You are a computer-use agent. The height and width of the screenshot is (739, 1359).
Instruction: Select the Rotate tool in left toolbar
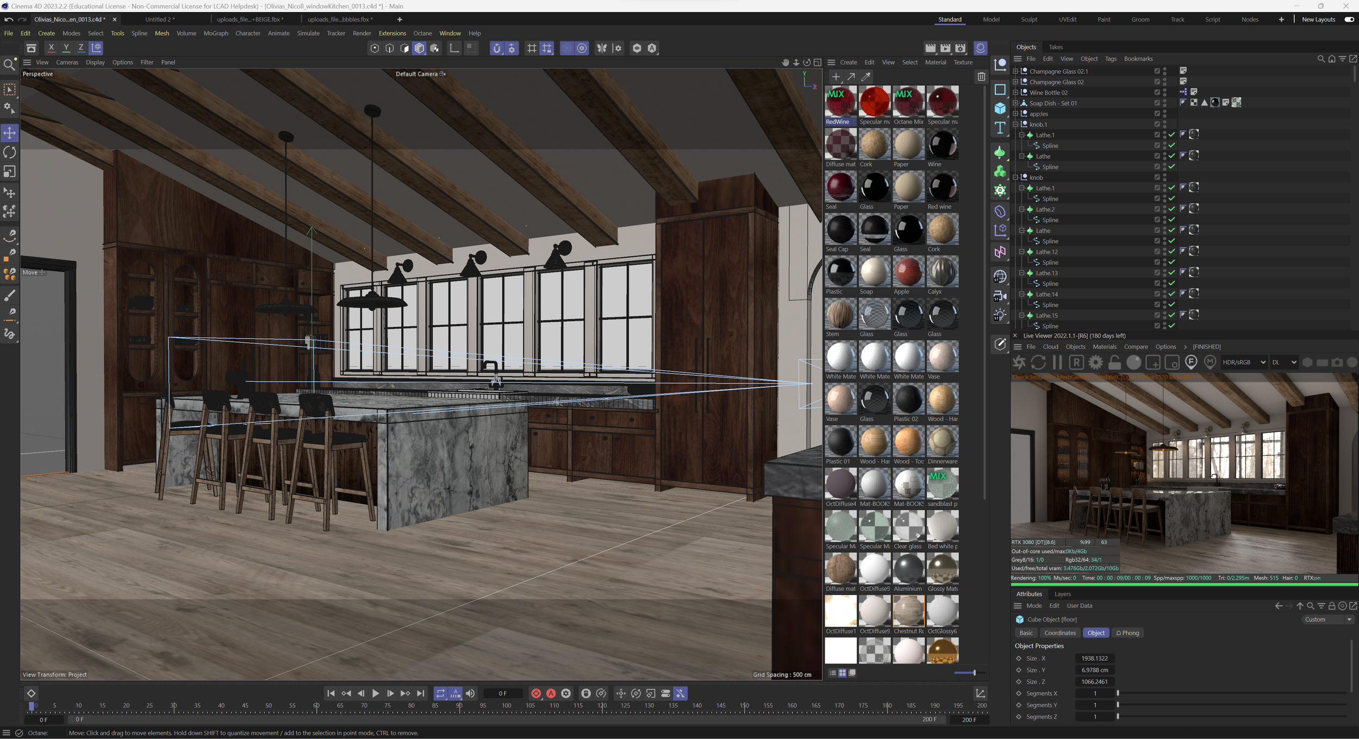point(10,153)
